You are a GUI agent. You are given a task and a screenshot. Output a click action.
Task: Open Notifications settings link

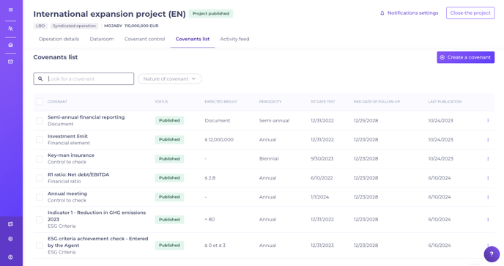[409, 13]
